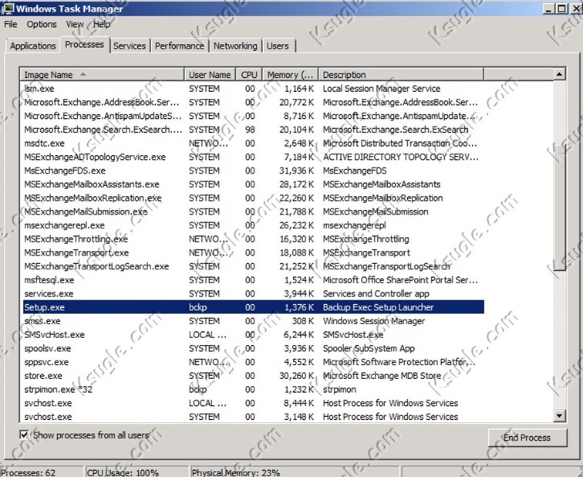Select Microsoft.Exchange.Search.ExSearch process
583x477 pixels.
(x=253, y=130)
